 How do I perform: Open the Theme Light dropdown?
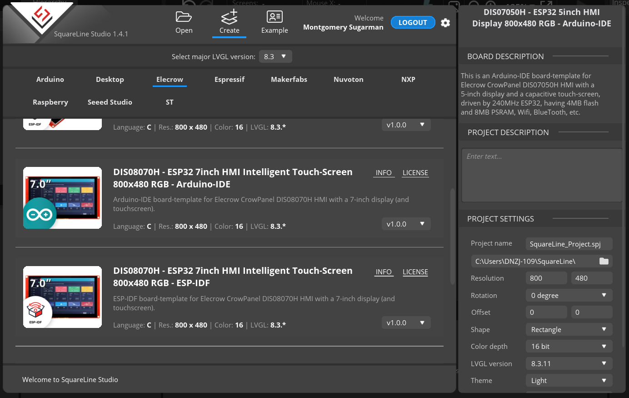(569, 380)
